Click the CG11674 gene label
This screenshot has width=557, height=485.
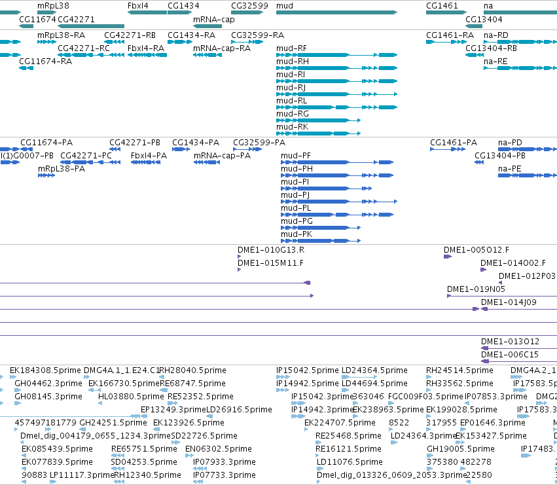37,20
